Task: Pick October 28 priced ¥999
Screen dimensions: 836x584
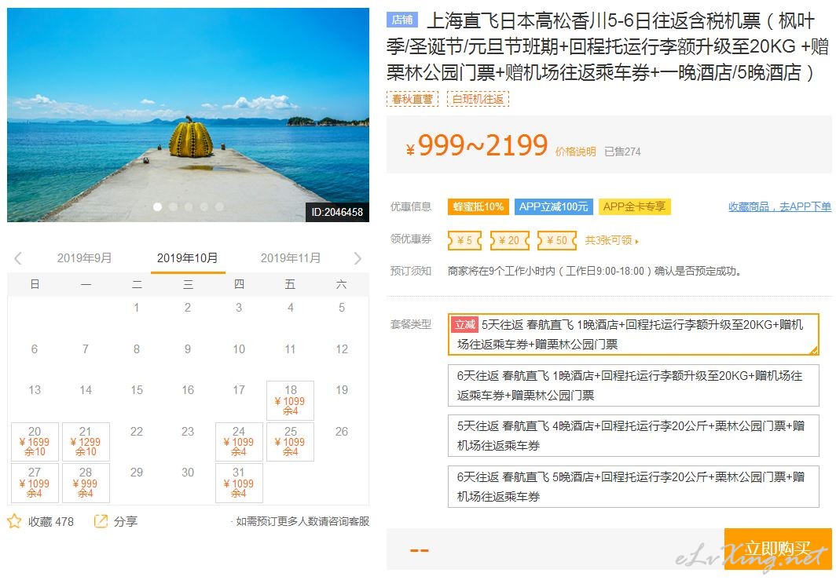Action: point(86,483)
